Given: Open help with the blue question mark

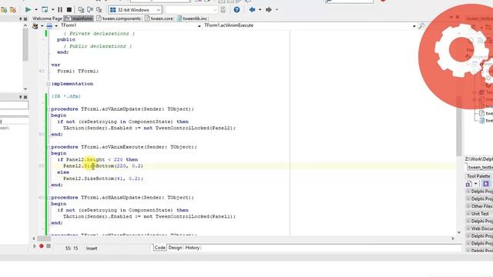Looking at the screenshot, I should [236, 10].
